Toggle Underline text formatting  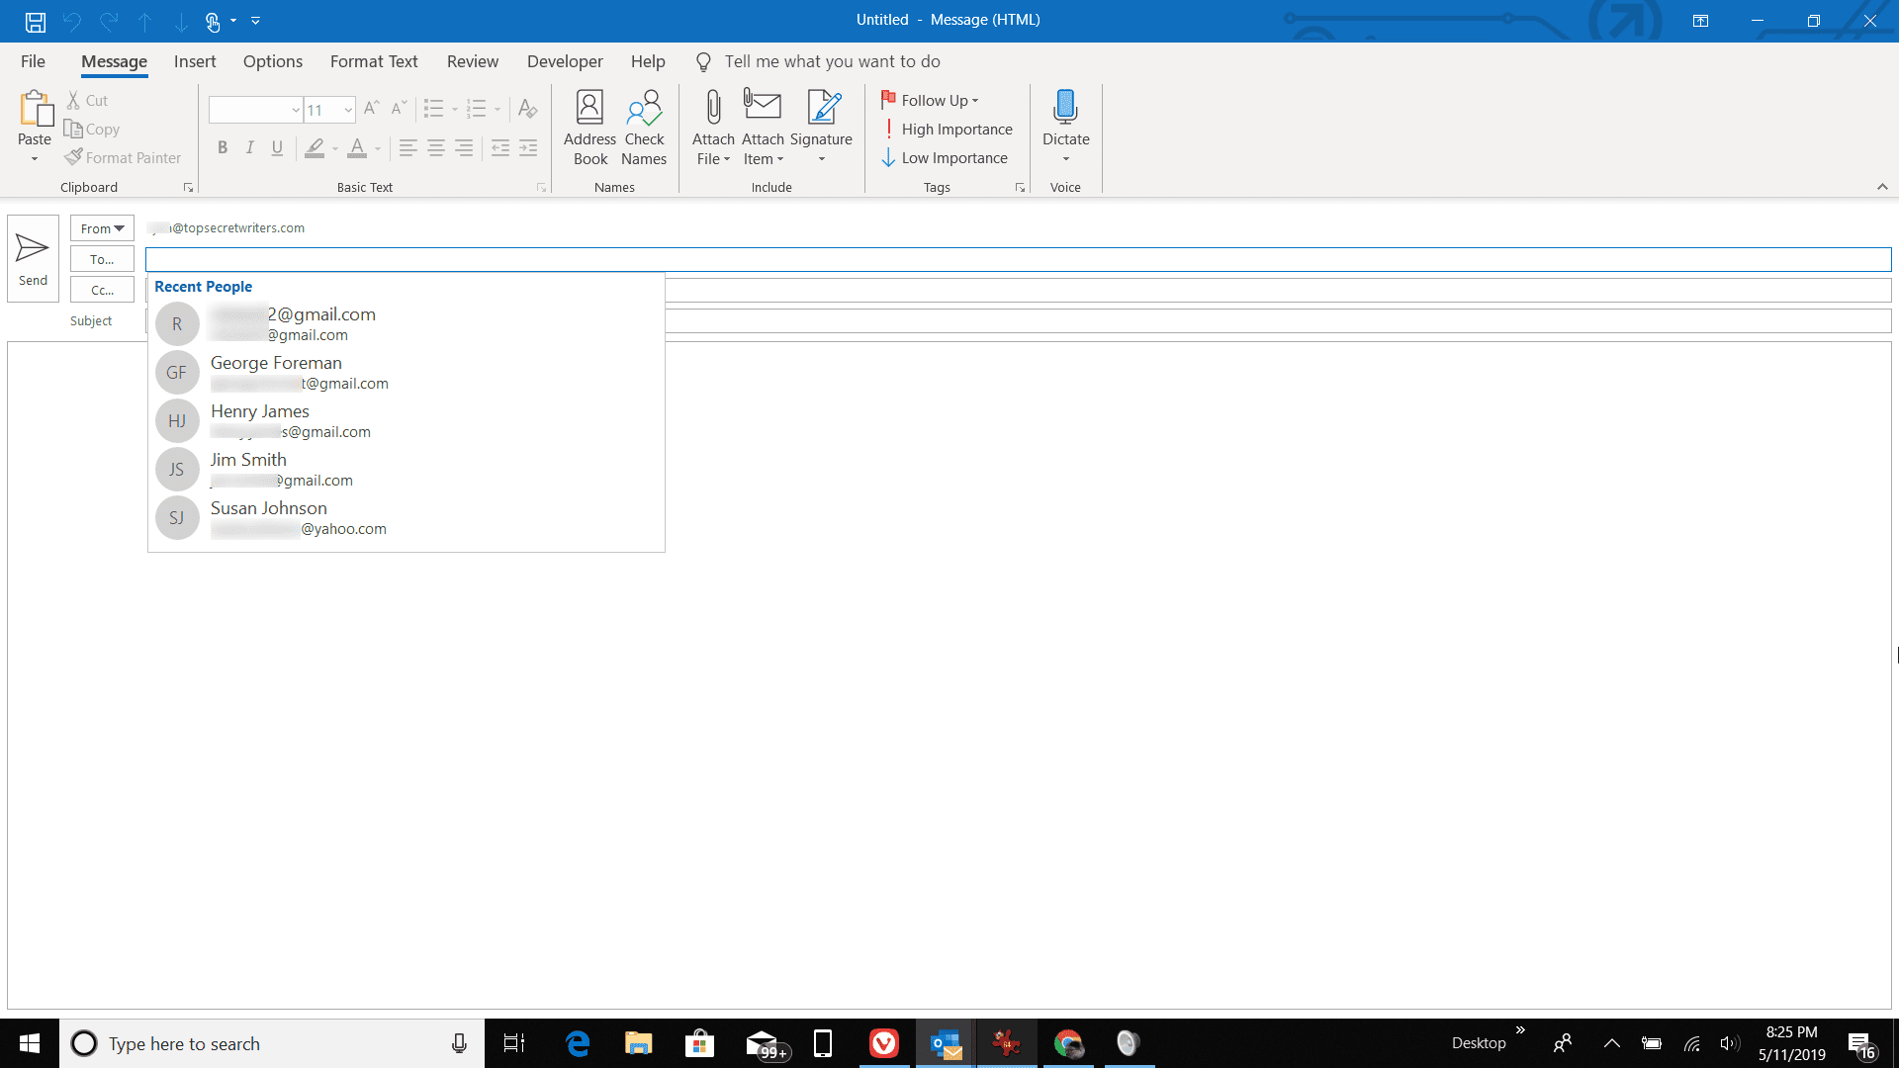pyautogui.click(x=277, y=147)
